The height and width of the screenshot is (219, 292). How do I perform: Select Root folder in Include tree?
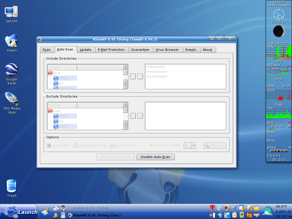point(54,73)
